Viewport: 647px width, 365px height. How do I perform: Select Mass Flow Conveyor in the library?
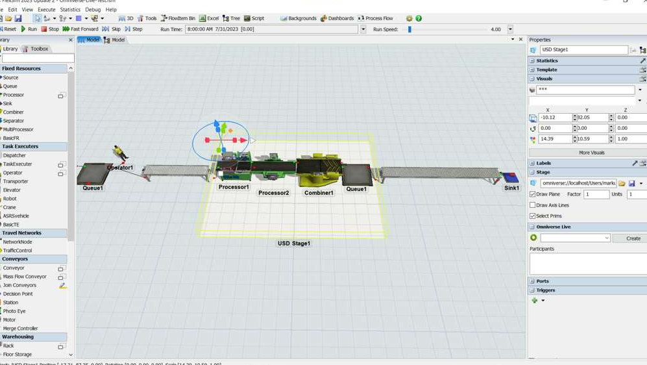click(x=25, y=277)
